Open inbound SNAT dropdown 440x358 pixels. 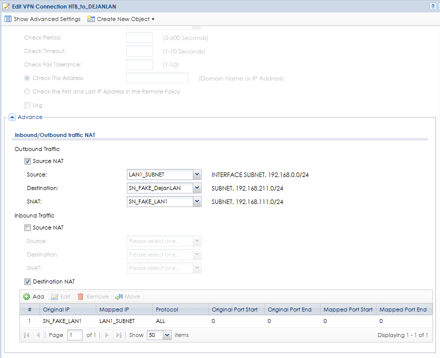click(197, 268)
